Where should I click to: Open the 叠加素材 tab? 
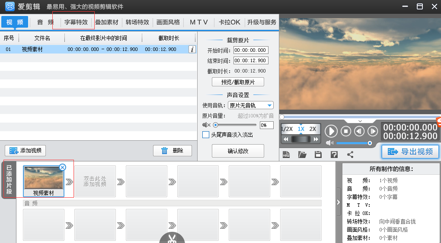[x=107, y=22]
